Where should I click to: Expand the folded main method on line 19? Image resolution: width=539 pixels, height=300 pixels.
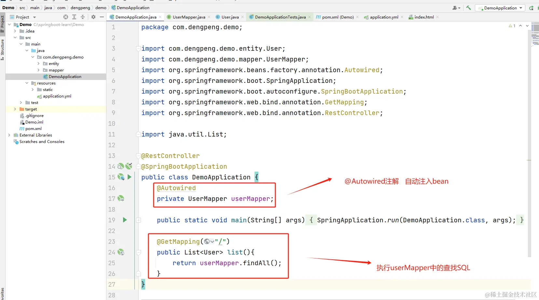(138, 220)
